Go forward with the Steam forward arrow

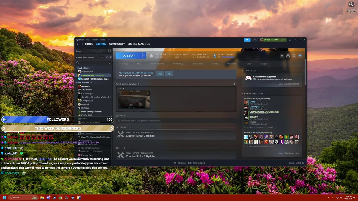point(82,44)
